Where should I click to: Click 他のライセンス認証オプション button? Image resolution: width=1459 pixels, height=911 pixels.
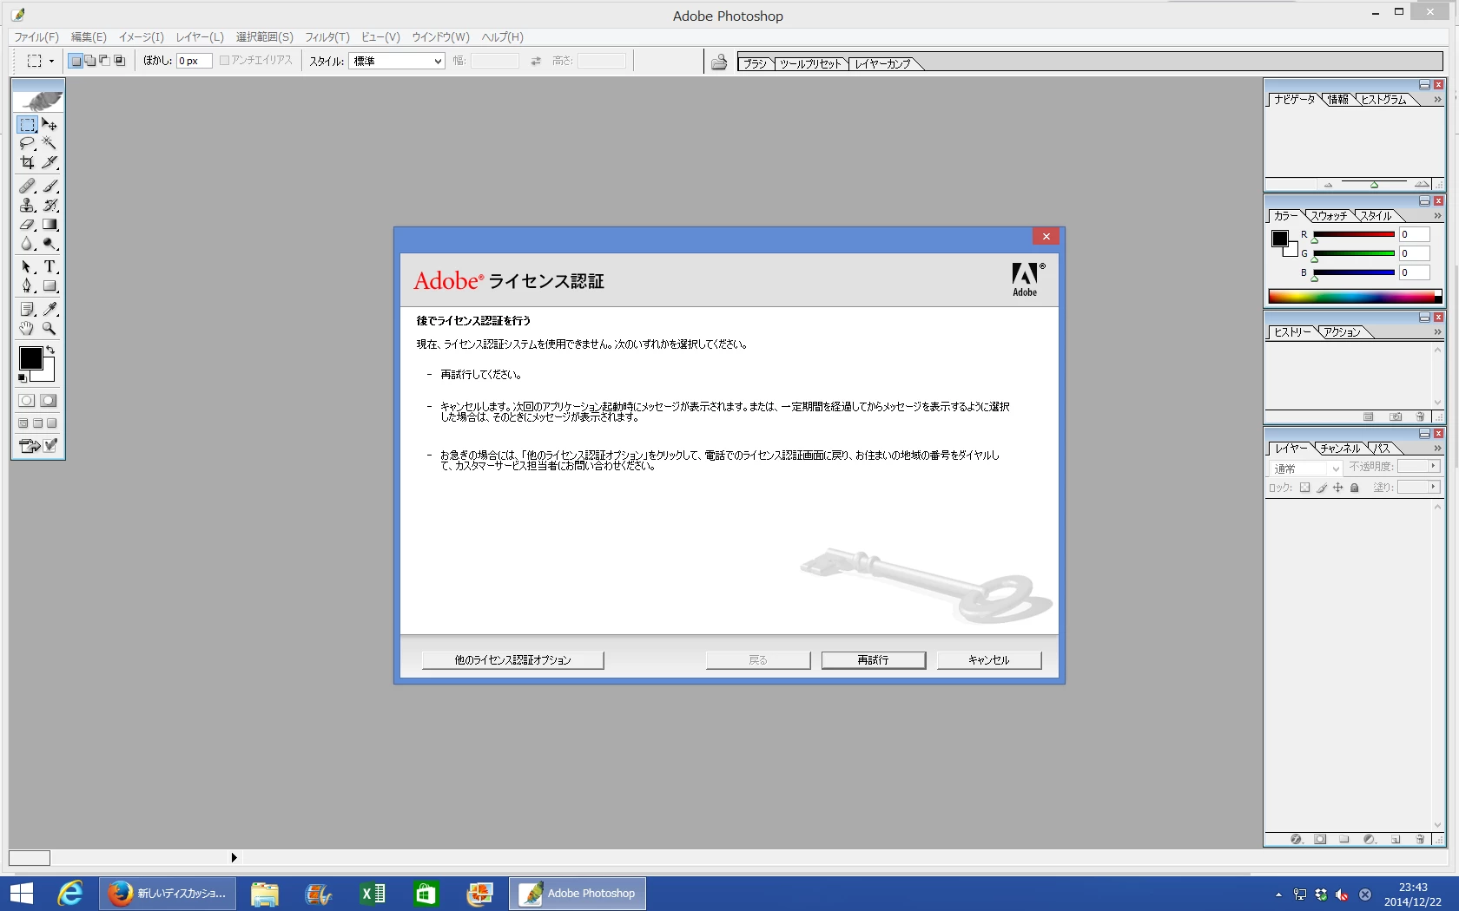click(x=512, y=660)
